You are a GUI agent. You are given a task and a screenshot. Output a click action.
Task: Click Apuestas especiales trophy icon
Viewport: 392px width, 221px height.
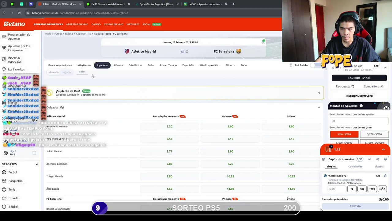pos(4,59)
